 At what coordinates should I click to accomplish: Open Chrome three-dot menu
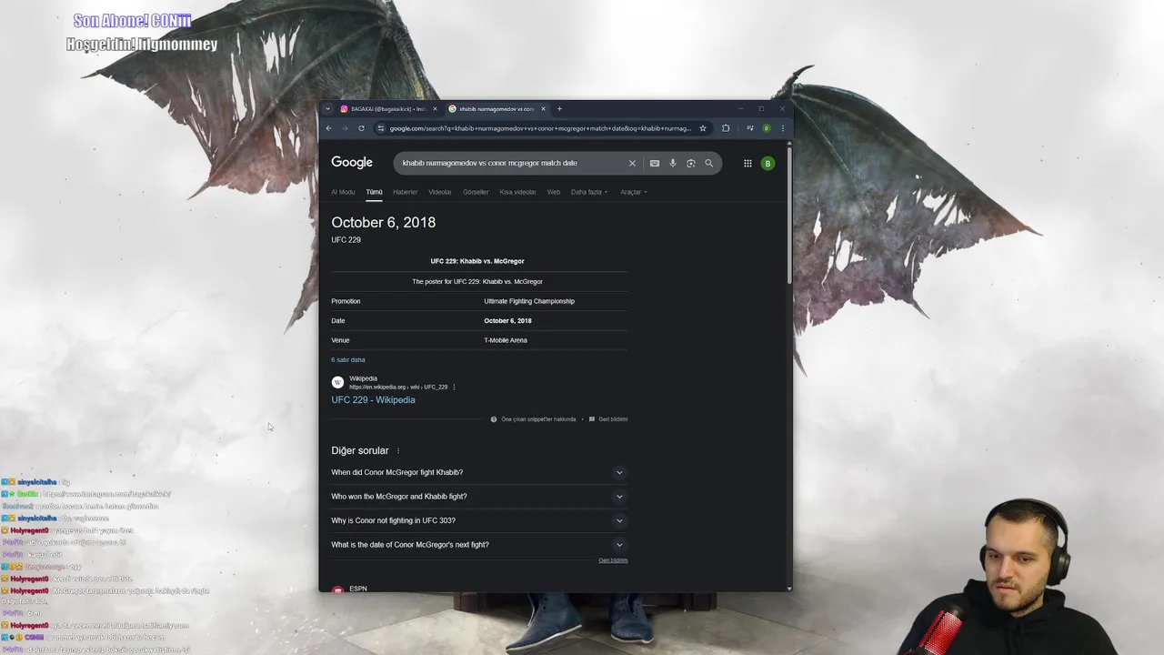point(782,128)
